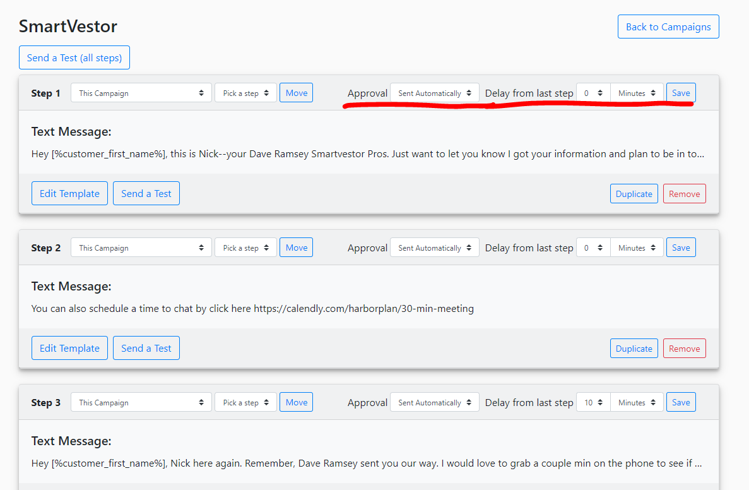Click 'Text Message:' heading in Step 3

pos(71,441)
